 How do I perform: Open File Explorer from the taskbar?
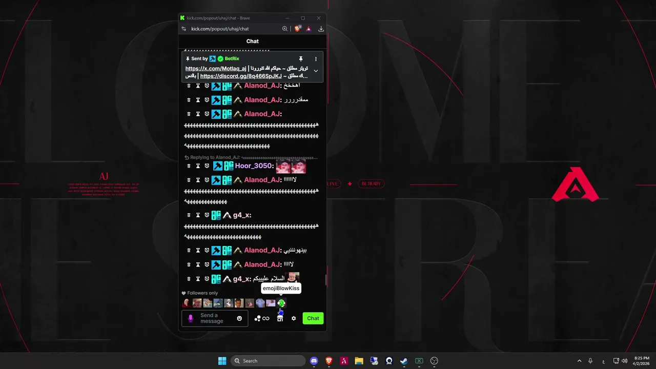(x=359, y=361)
